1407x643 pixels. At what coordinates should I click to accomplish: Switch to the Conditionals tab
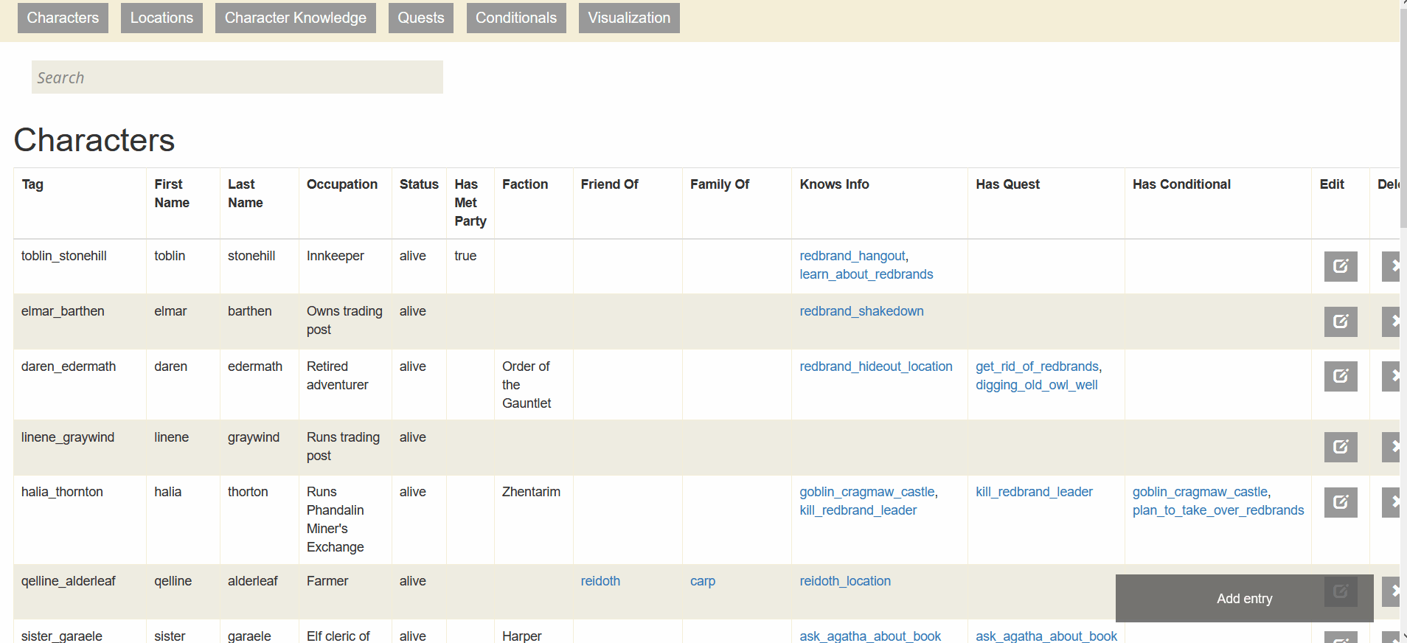[516, 18]
